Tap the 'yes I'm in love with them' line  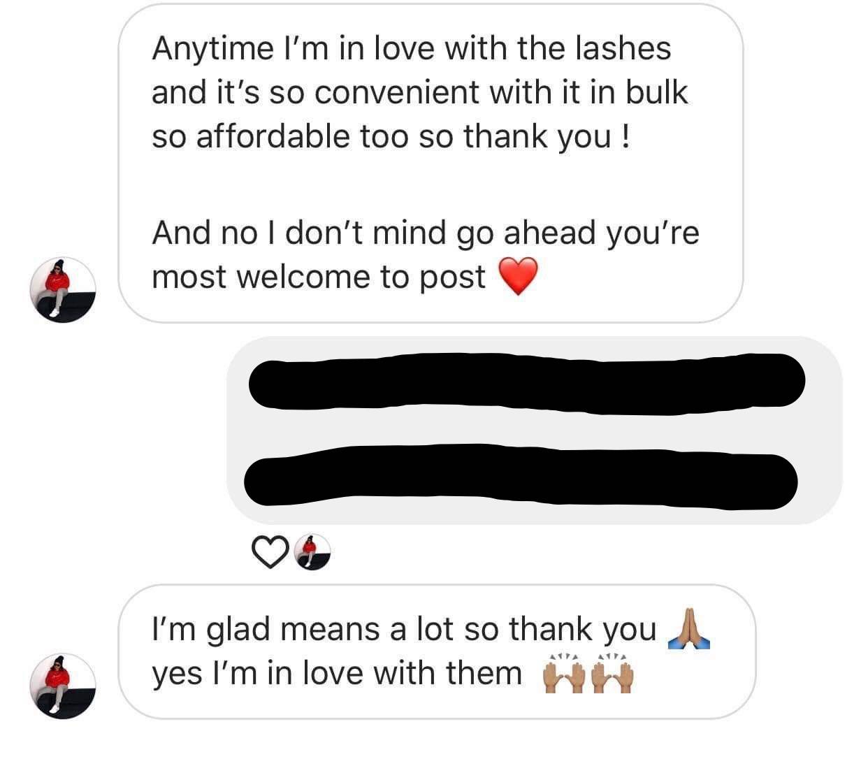337,674
